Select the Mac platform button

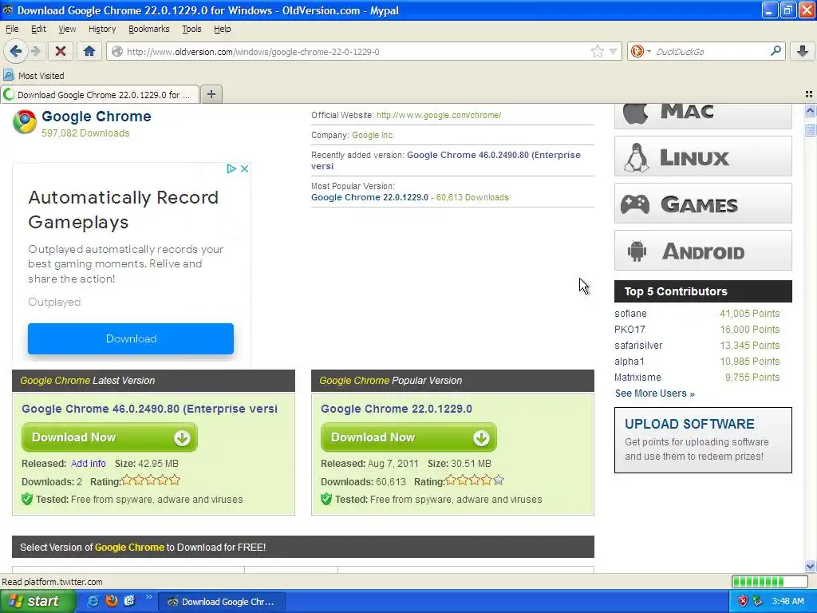tap(703, 115)
